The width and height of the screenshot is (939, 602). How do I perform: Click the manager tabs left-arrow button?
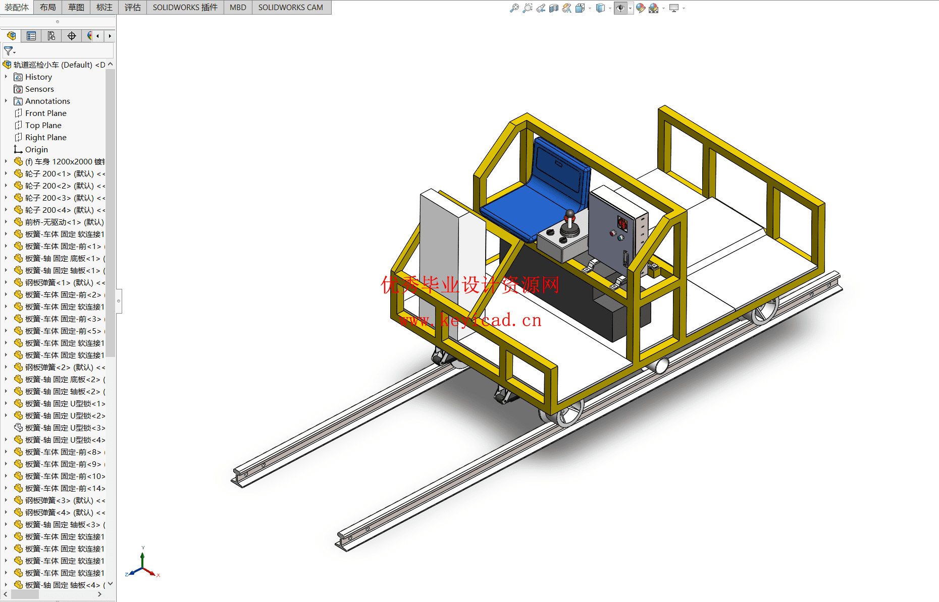(97, 36)
